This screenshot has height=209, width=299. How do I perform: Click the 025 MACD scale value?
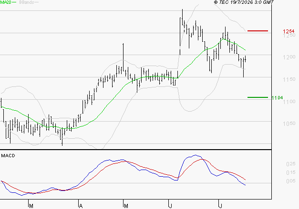click(x=291, y=164)
